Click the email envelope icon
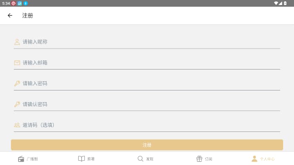 [x=17, y=62]
